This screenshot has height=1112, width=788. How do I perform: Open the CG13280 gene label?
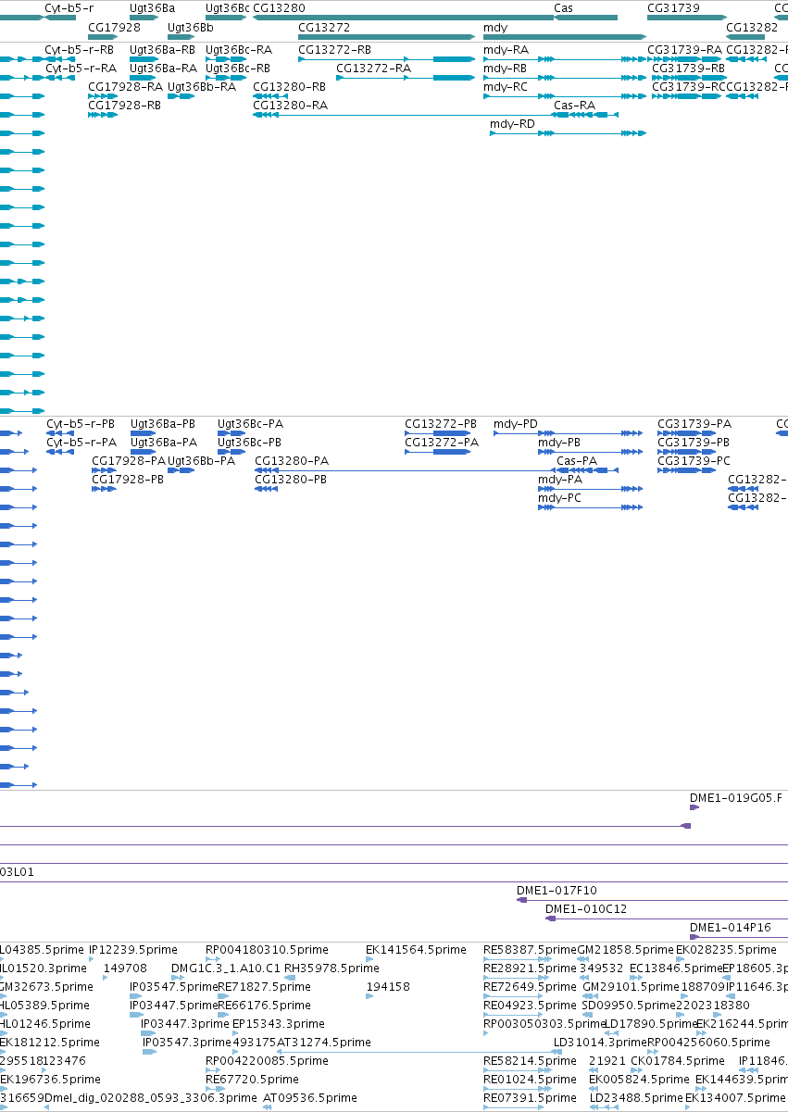[x=279, y=8]
